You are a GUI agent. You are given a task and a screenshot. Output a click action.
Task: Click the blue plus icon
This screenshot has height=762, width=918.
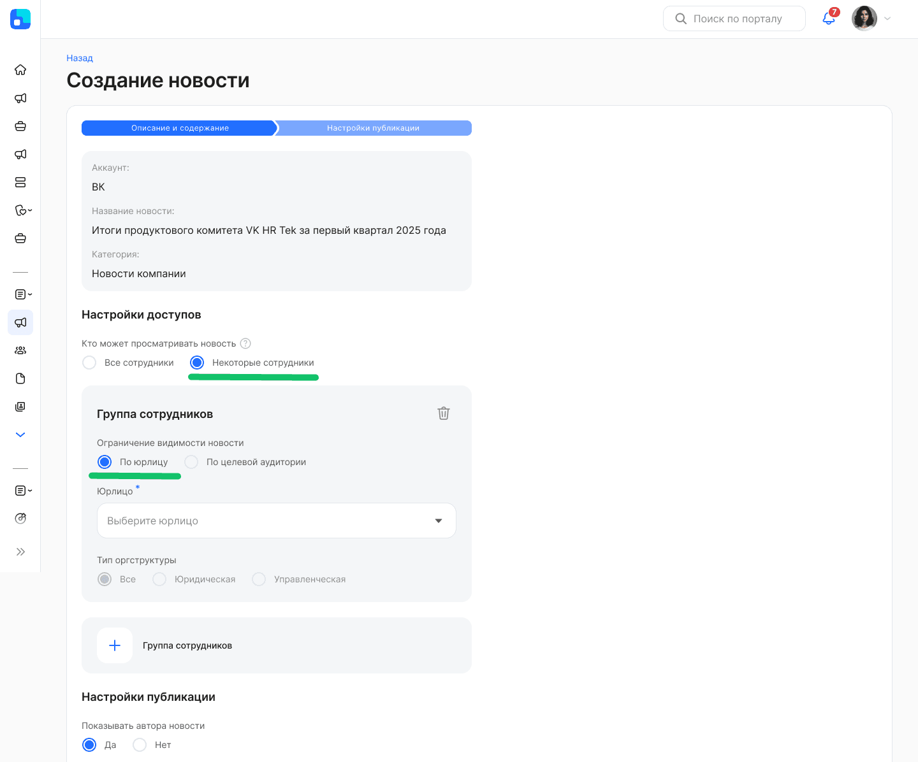tap(115, 645)
